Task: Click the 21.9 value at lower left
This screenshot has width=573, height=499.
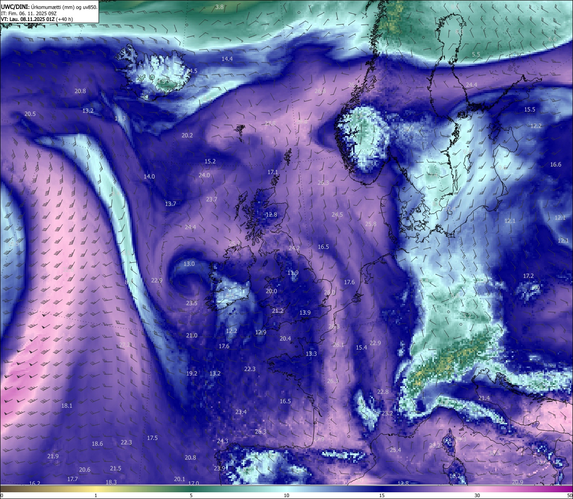Action: (53, 456)
